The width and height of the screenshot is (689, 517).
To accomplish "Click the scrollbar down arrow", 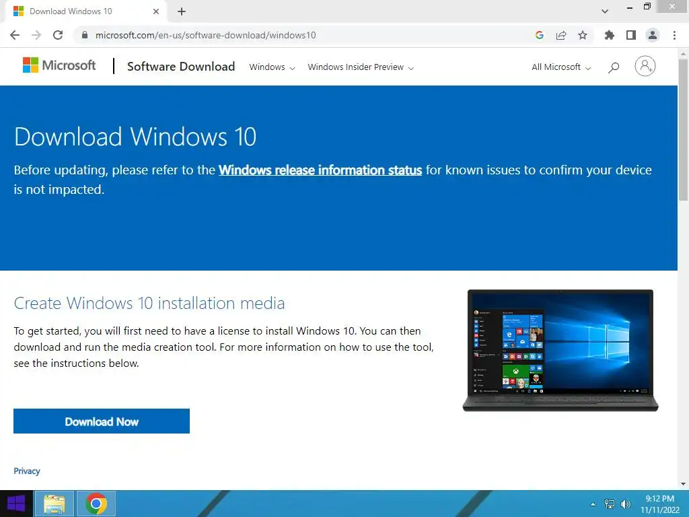I will 683,484.
